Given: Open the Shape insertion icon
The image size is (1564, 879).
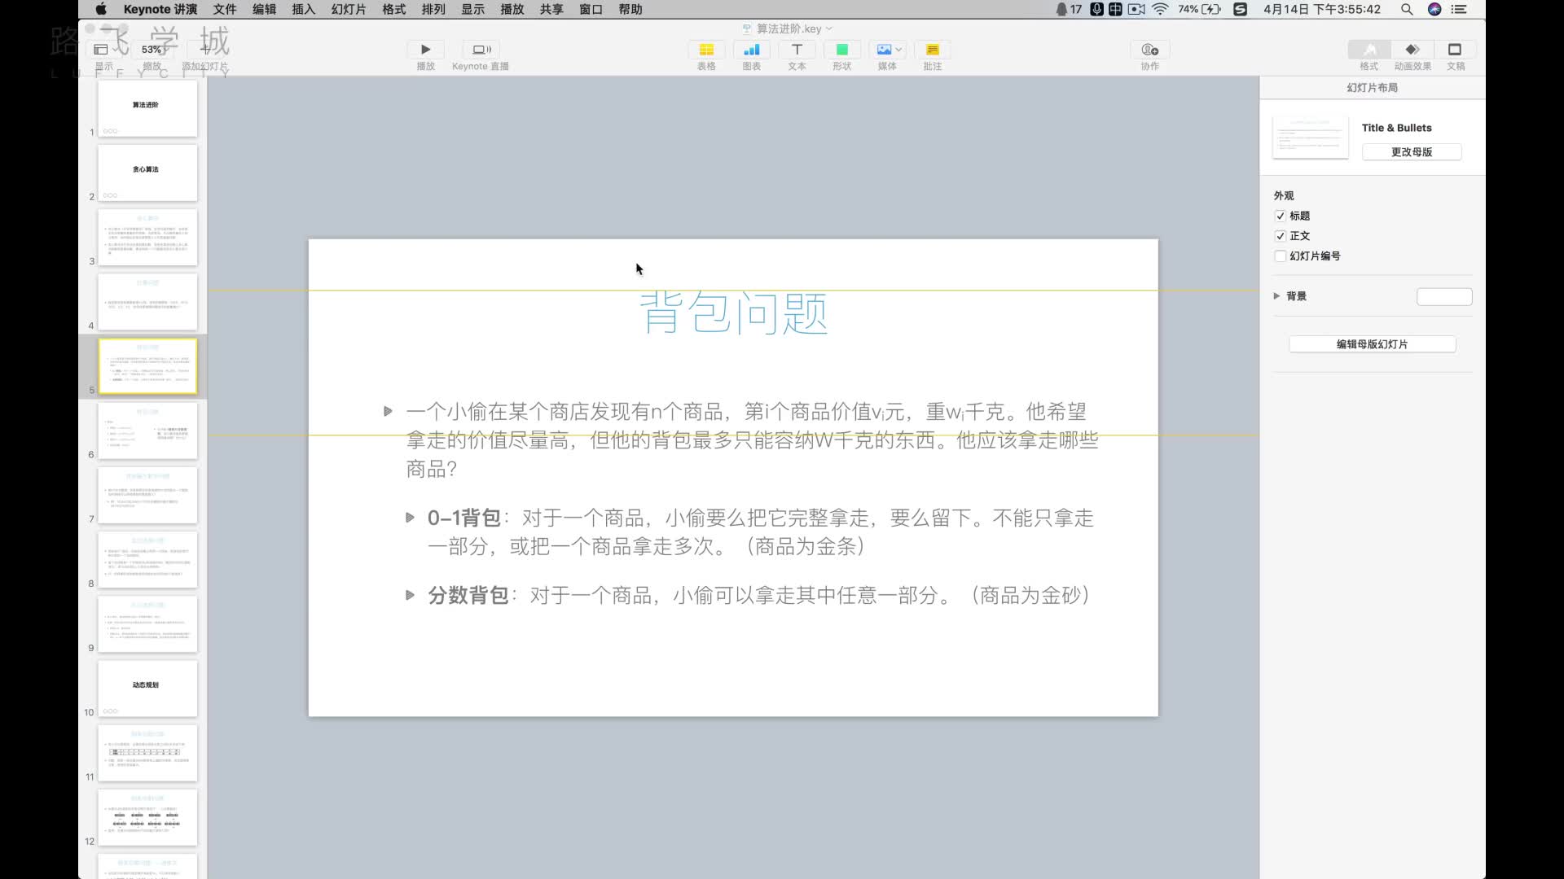Looking at the screenshot, I should 841,50.
